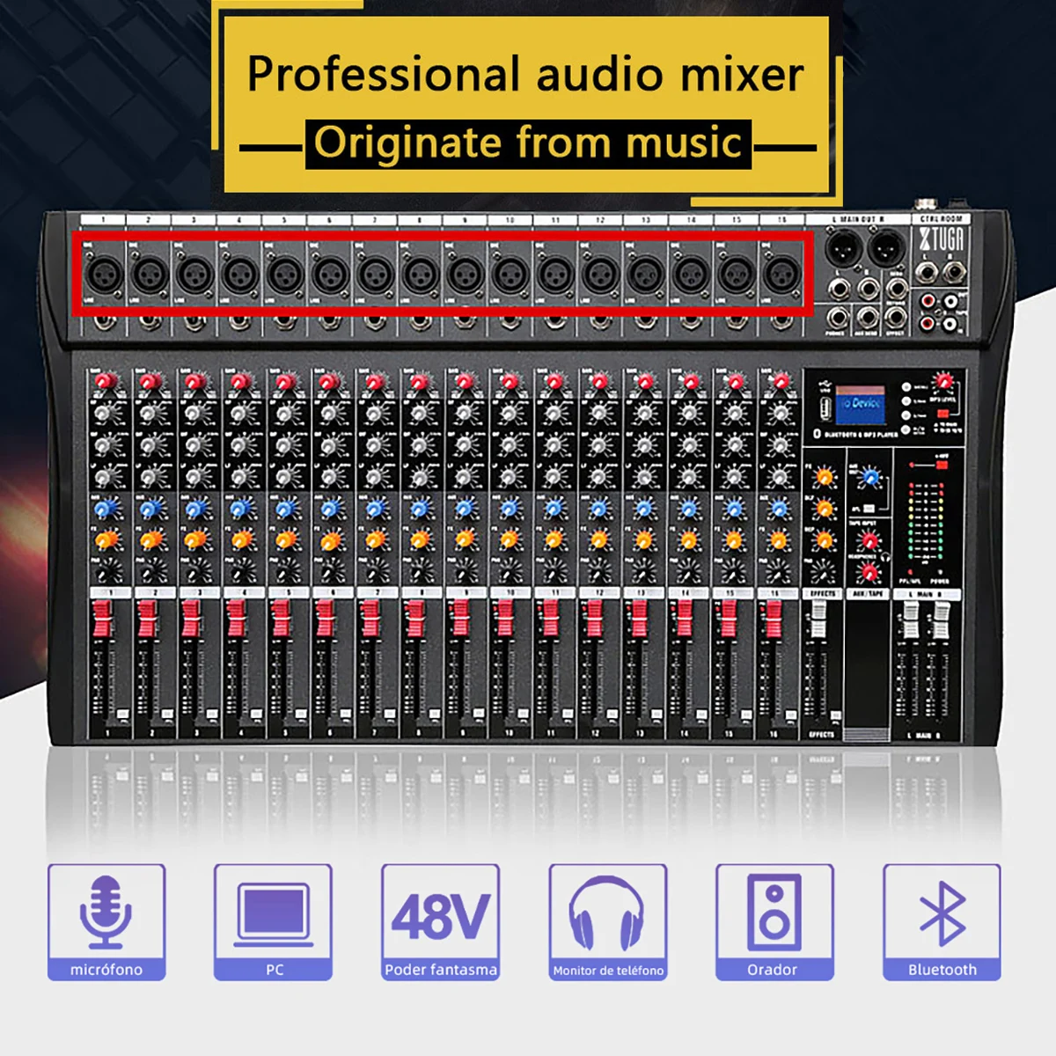Click channel 1 red fader cap
This screenshot has height=1056, width=1056.
pyautogui.click(x=103, y=619)
